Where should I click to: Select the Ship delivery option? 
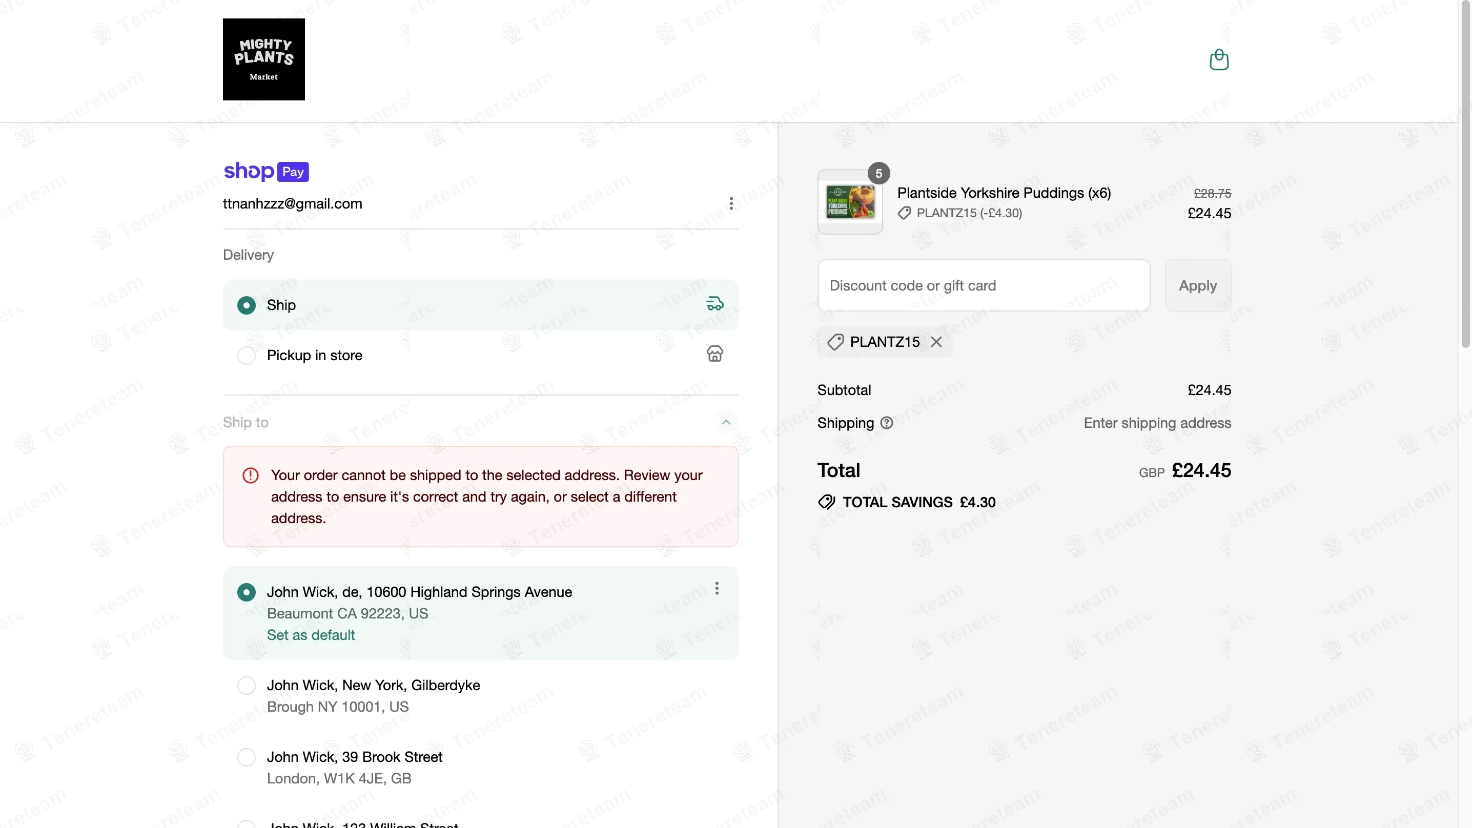pyautogui.click(x=247, y=305)
